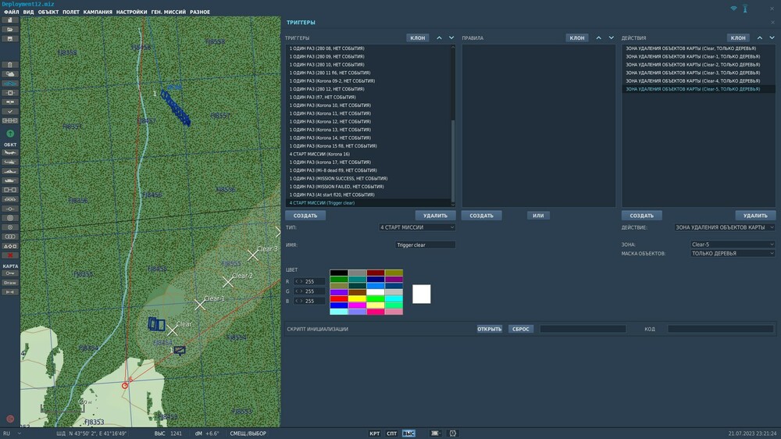Image resolution: width=781 pixels, height=439 pixels.
Task: Click the red X remove object icon
Action: tap(10, 255)
